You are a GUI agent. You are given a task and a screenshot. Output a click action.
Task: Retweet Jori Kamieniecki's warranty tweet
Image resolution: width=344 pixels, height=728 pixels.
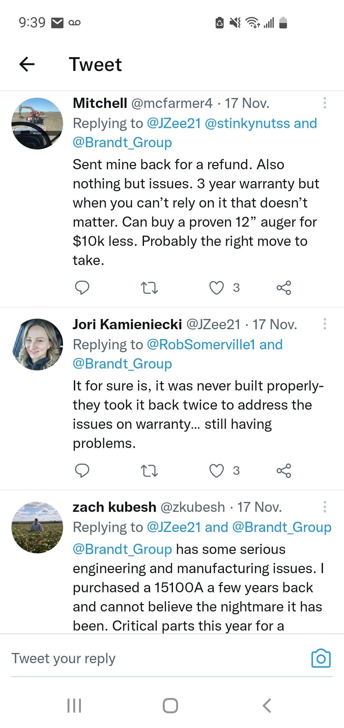coord(149,471)
